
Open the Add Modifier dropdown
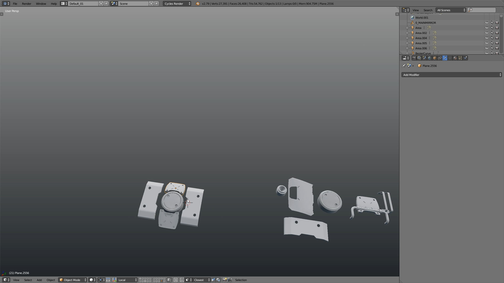coord(451,75)
